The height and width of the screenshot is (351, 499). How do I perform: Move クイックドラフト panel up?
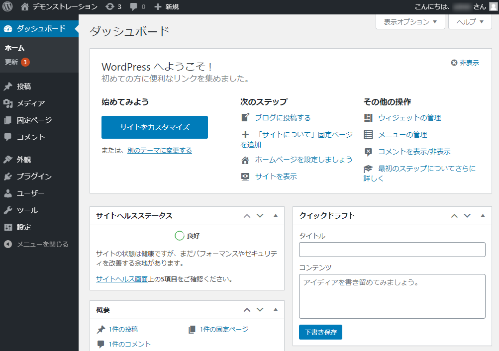(454, 216)
